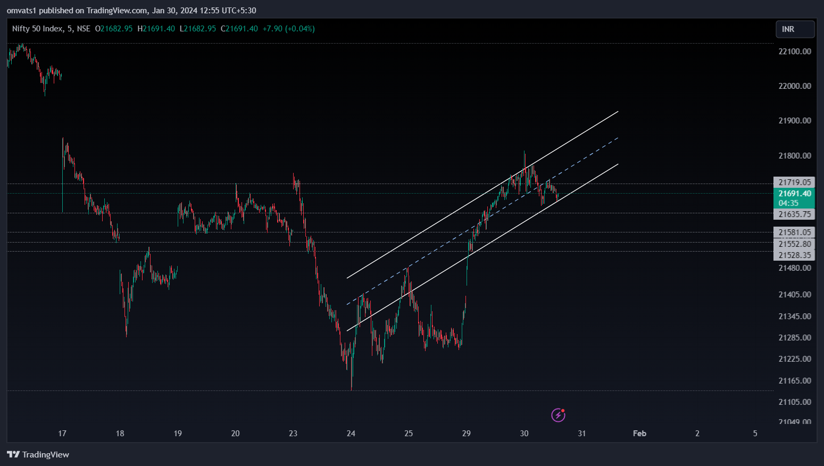824x466 pixels.
Task: Click the Feb label on the time axis
Action: coord(639,434)
